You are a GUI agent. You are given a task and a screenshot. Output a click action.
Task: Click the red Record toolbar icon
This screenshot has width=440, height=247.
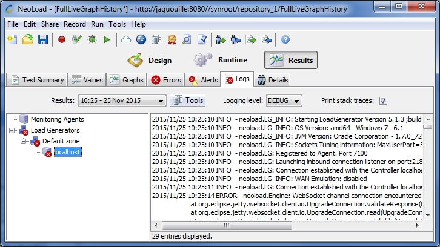62,39
